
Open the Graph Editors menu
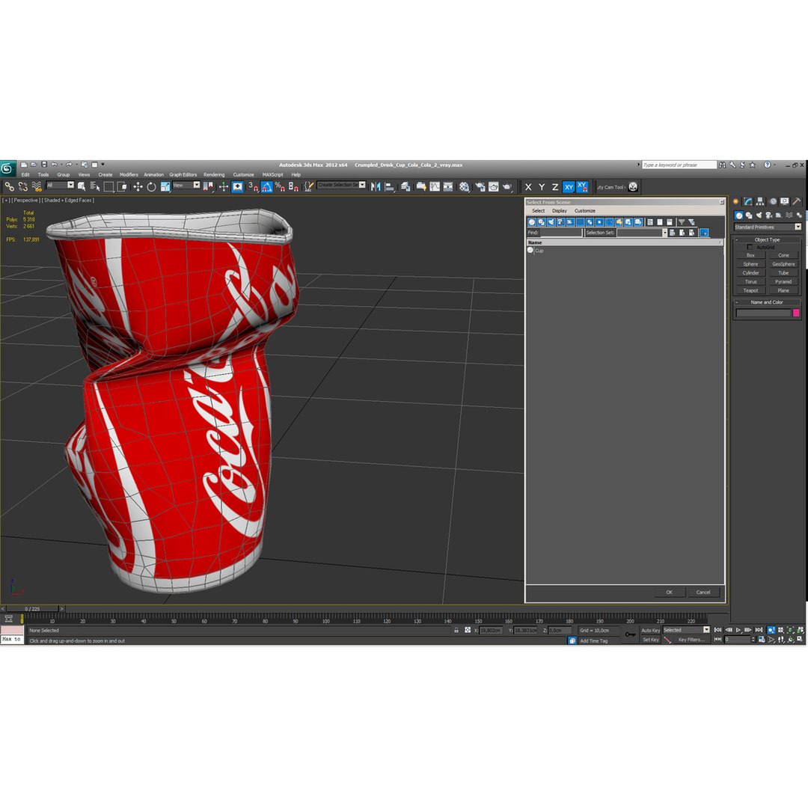pyautogui.click(x=183, y=174)
